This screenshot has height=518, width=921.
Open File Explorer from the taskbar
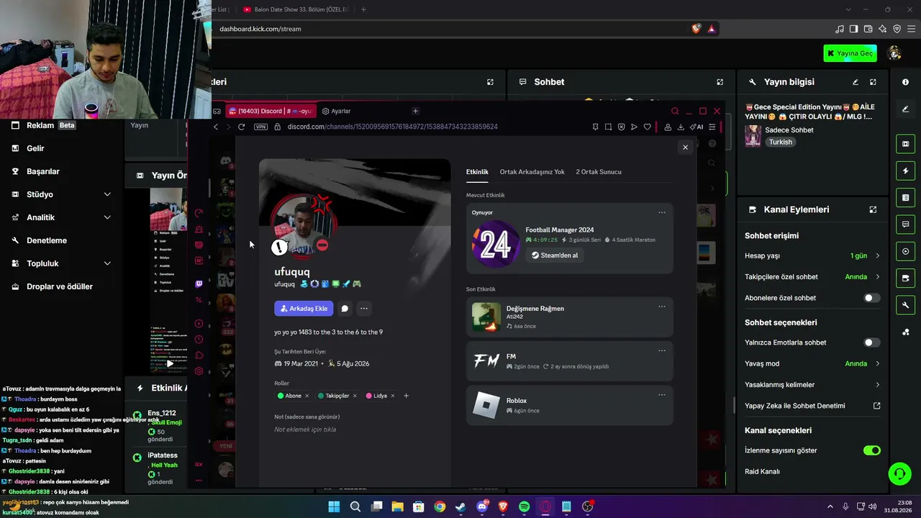point(397,506)
